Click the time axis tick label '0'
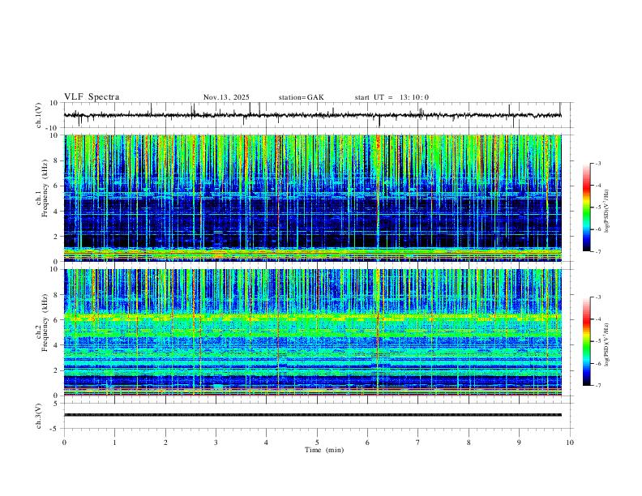642x496 pixels. [64, 443]
